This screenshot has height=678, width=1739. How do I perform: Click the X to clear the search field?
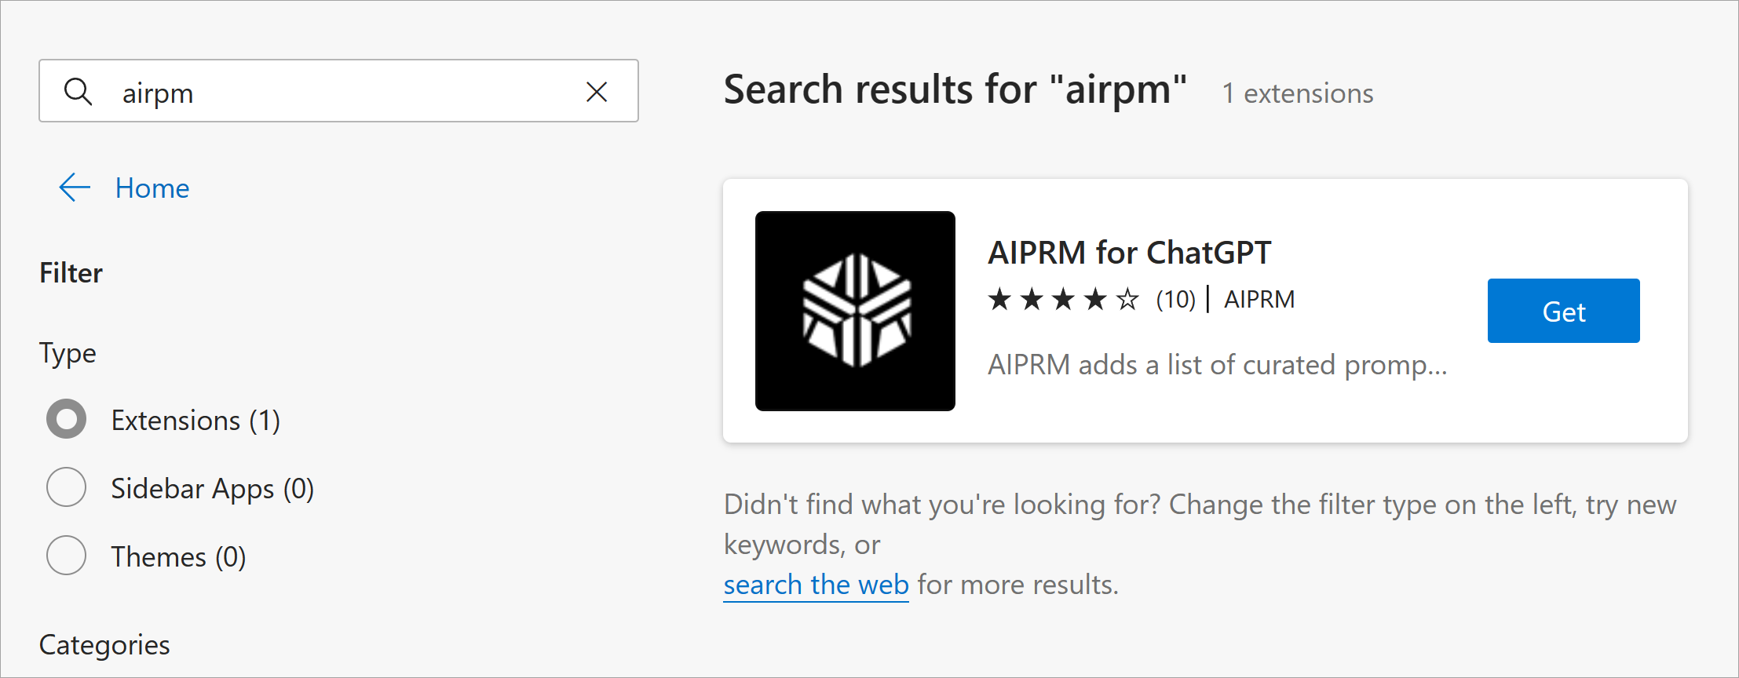click(x=597, y=92)
